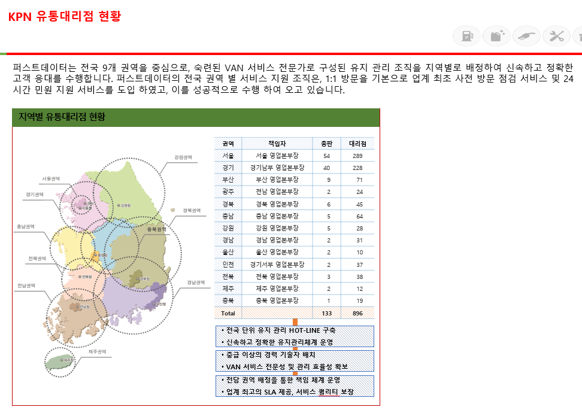Click the '충북권역' map label

coord(156,229)
